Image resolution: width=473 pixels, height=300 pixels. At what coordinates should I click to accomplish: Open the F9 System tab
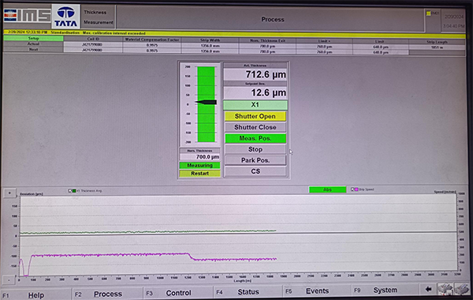coord(385,290)
